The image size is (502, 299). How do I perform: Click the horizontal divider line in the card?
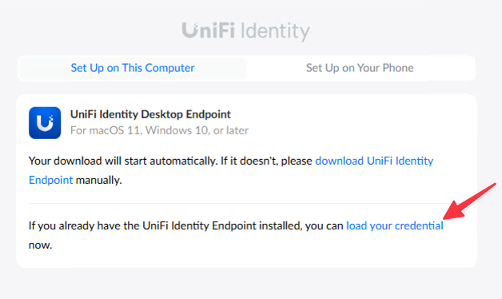[x=240, y=203]
